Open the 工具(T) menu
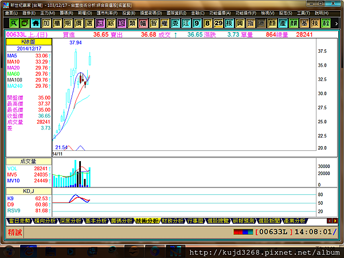The width and height of the screenshot is (344, 258). pos(303,13)
